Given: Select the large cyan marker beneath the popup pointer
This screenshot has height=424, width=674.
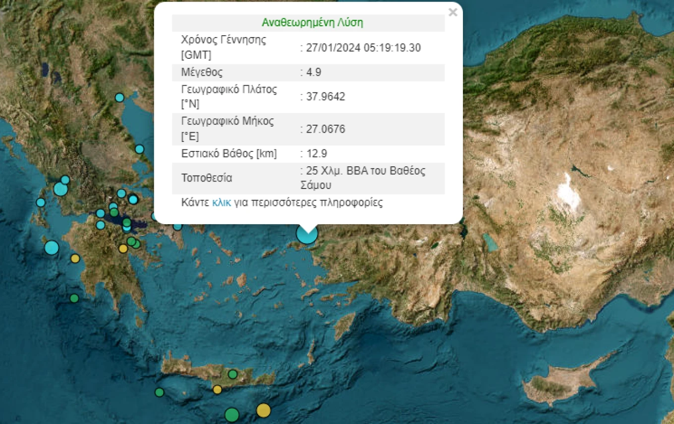Looking at the screenshot, I should (307, 235).
